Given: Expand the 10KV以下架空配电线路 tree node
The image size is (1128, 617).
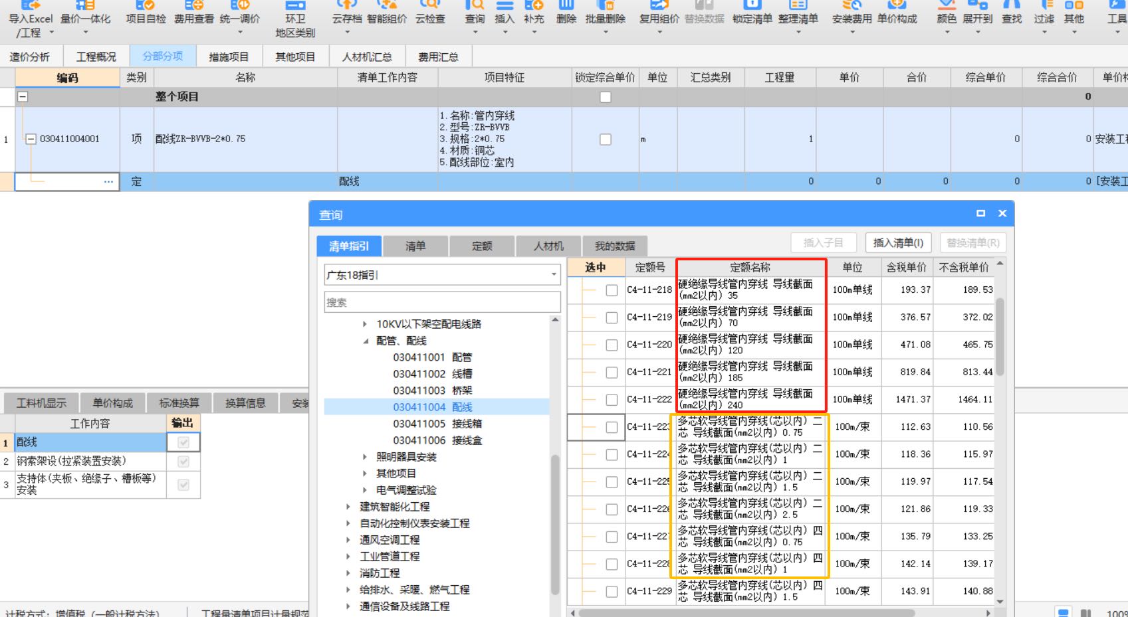Looking at the screenshot, I should [x=364, y=324].
